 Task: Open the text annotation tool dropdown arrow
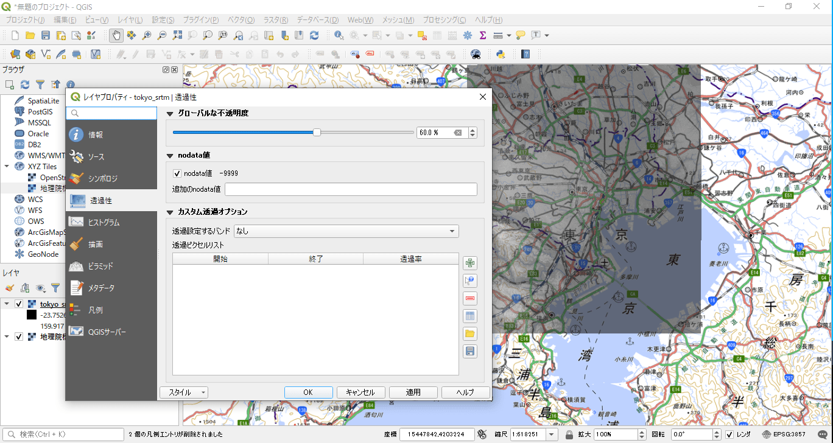[547, 35]
